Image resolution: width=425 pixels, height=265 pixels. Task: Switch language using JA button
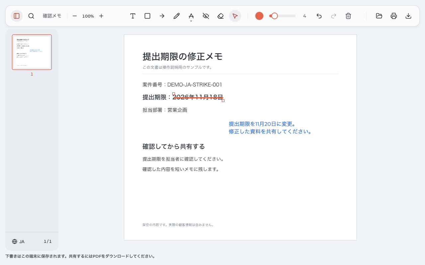click(x=18, y=241)
